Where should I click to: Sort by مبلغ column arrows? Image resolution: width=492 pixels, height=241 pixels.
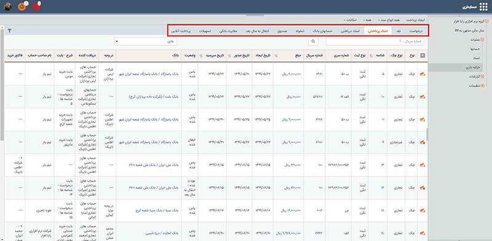tap(276, 55)
